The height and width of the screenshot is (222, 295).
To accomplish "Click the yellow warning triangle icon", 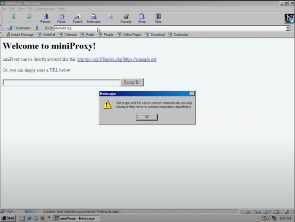I will tap(107, 105).
